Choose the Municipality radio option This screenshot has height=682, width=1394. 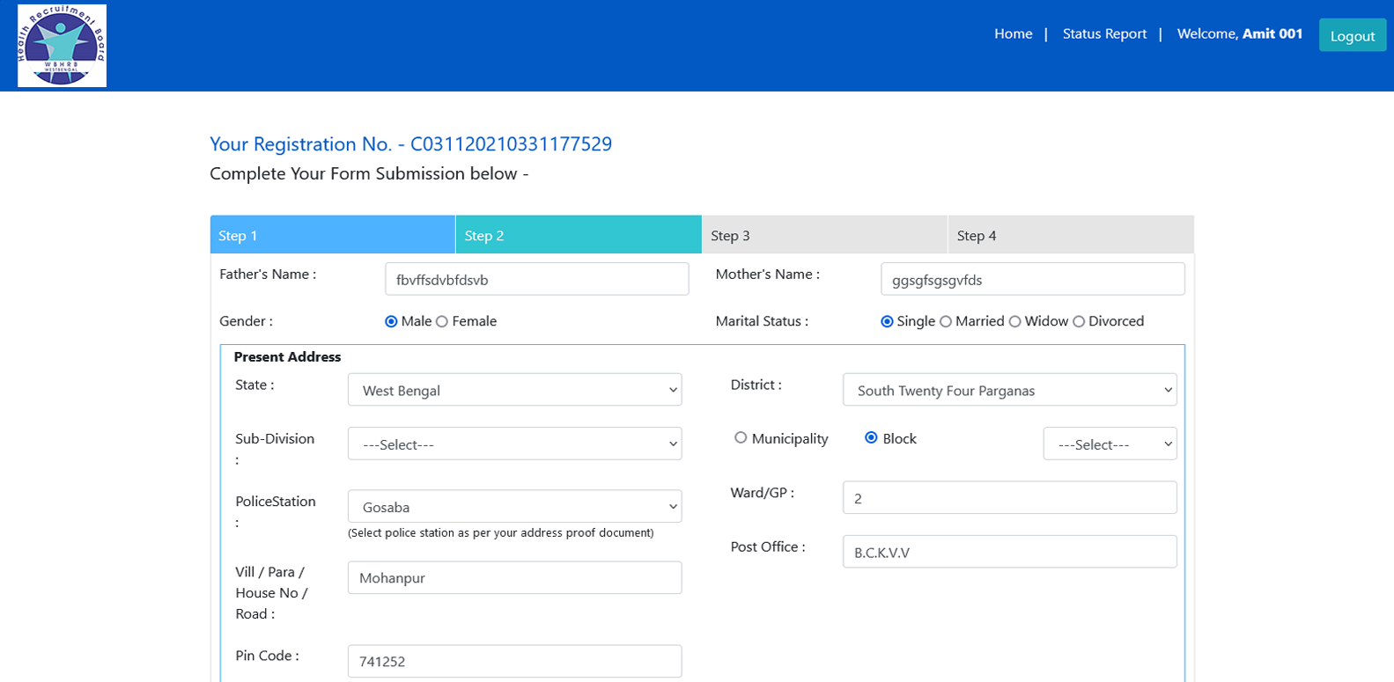point(741,437)
